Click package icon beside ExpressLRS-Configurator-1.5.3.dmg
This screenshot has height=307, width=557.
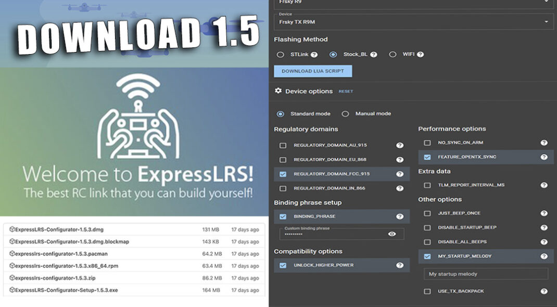point(12,229)
